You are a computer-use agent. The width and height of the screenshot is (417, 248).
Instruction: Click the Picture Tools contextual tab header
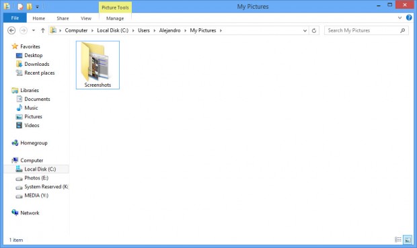[115, 7]
